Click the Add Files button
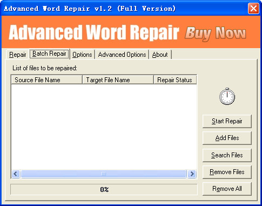Screen dimensions: 262x206 click(x=227, y=138)
